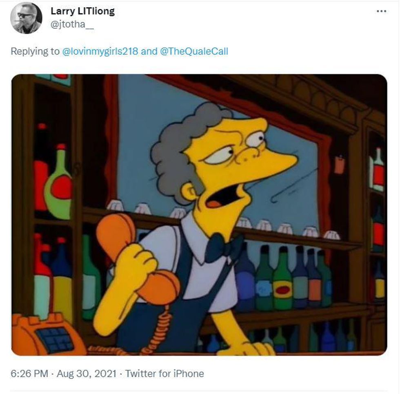Screen dimensions: 400x394
Task: Click the orange phone base with keypad
Action: pos(45,334)
